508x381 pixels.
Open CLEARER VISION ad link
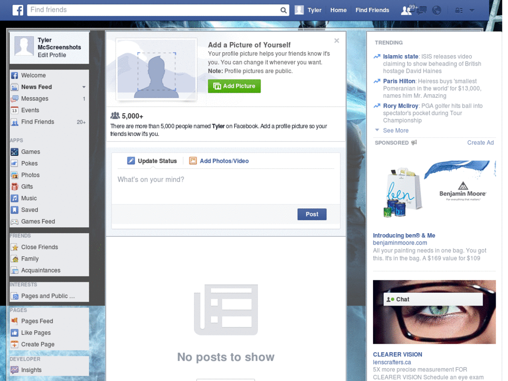(397, 354)
